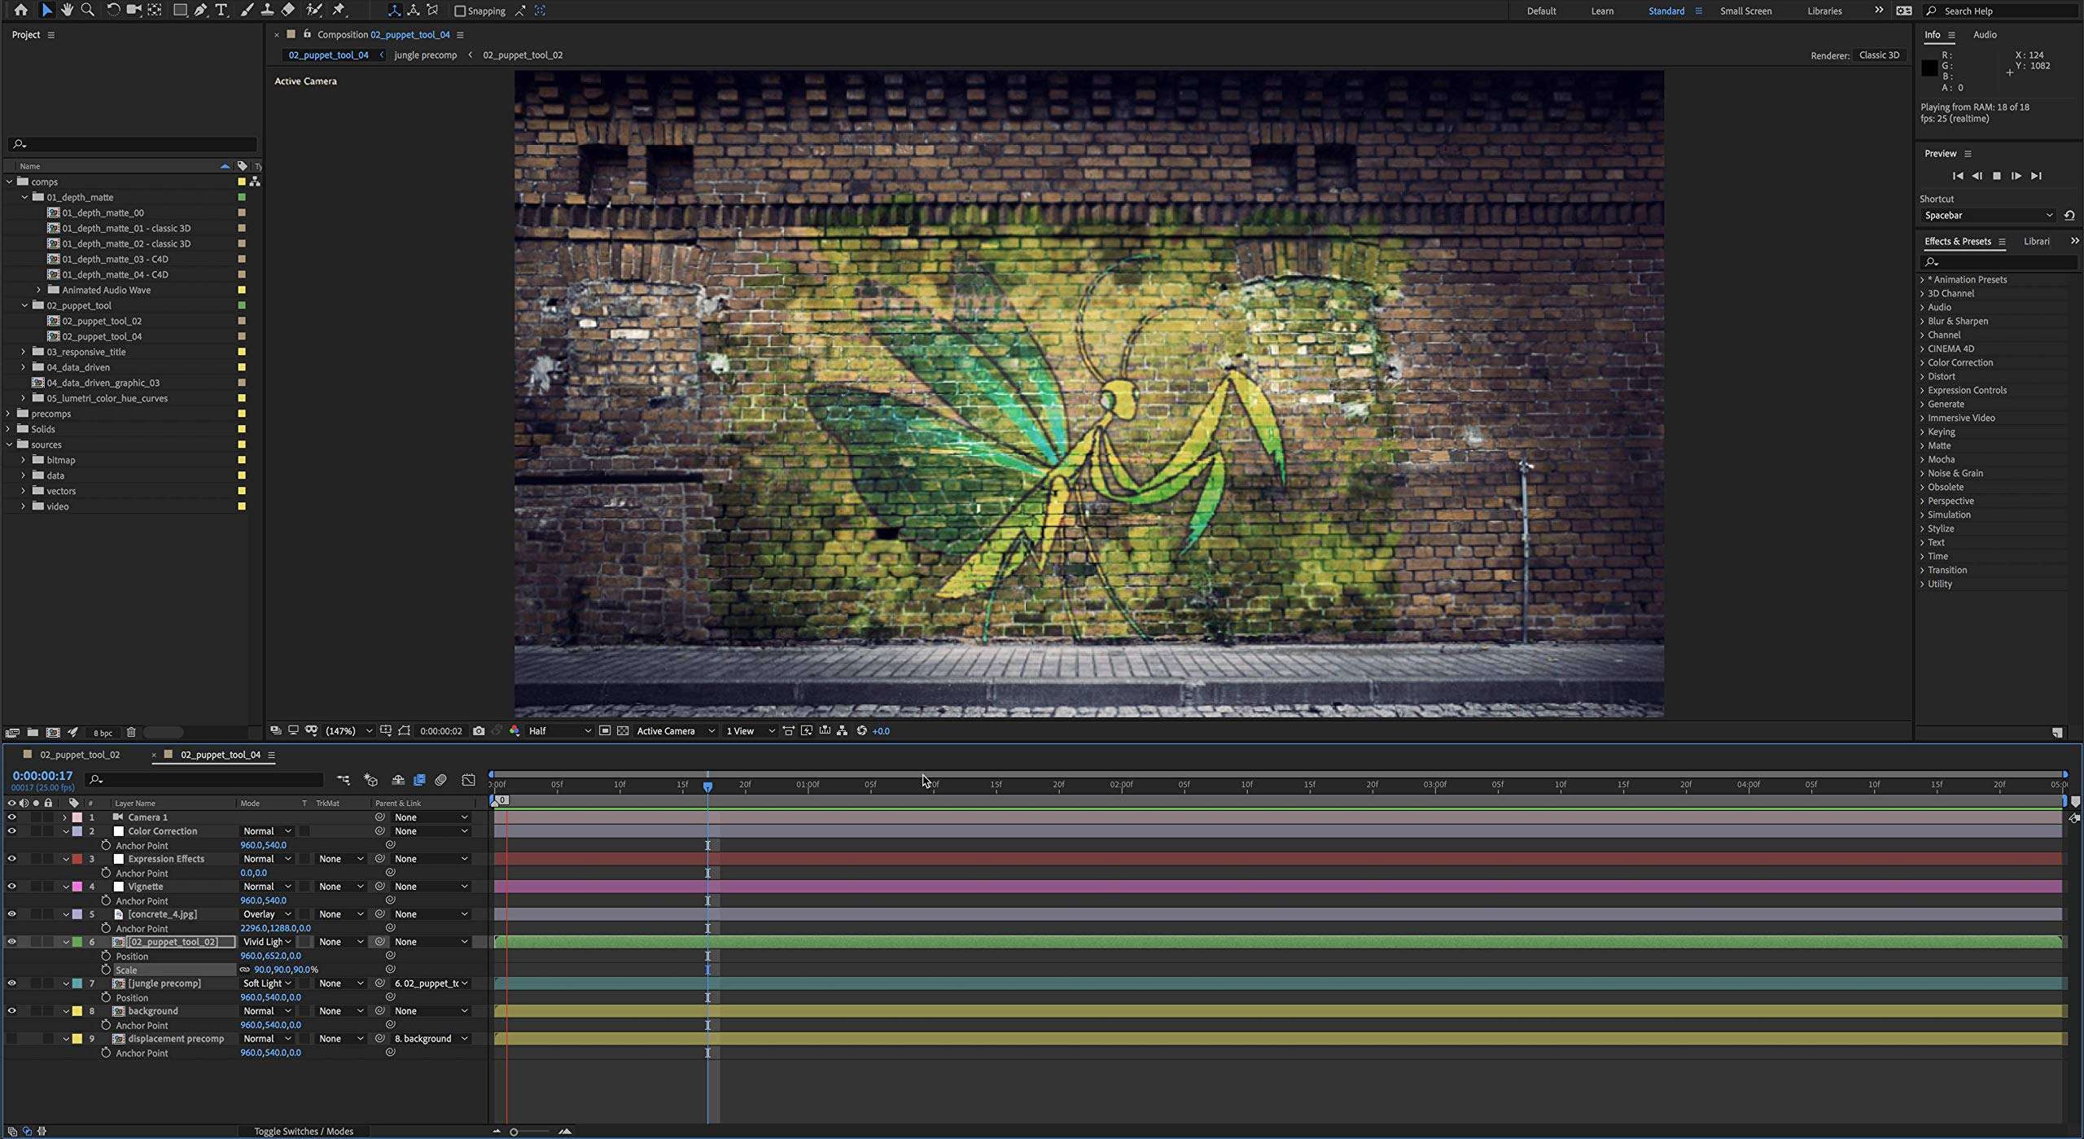Switch to the 02_puppet_tool_02 timeline tab
The height and width of the screenshot is (1139, 2084).
[79, 755]
